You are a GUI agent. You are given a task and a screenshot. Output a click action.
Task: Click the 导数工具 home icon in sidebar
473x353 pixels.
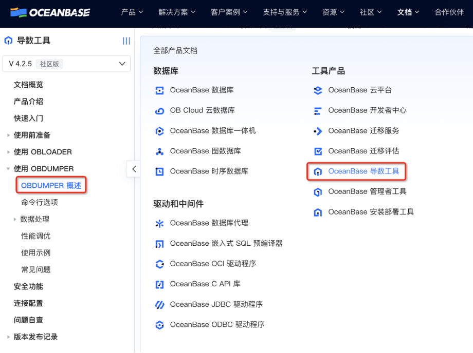(x=8, y=41)
